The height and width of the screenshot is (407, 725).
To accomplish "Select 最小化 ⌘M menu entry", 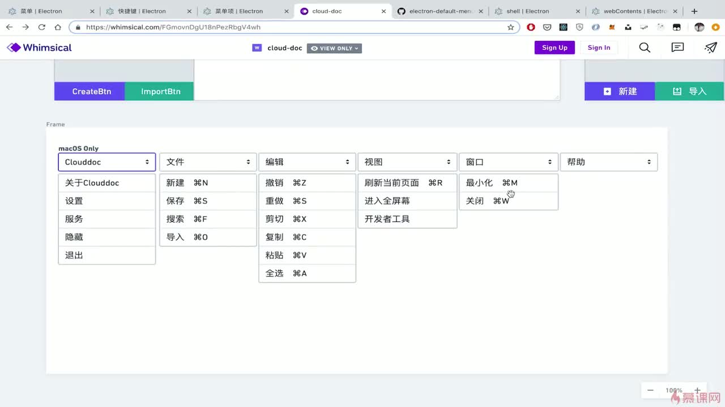I will pyautogui.click(x=509, y=183).
